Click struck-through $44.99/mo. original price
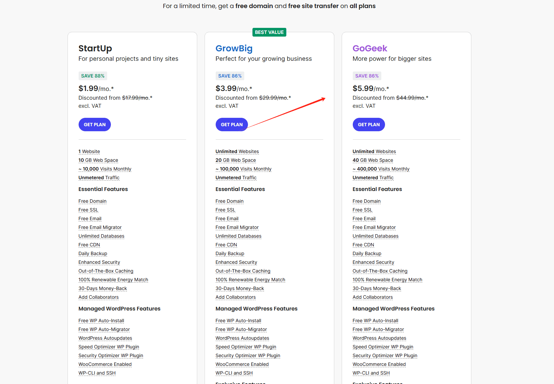Screen dimensions: 554x384 pos(411,98)
